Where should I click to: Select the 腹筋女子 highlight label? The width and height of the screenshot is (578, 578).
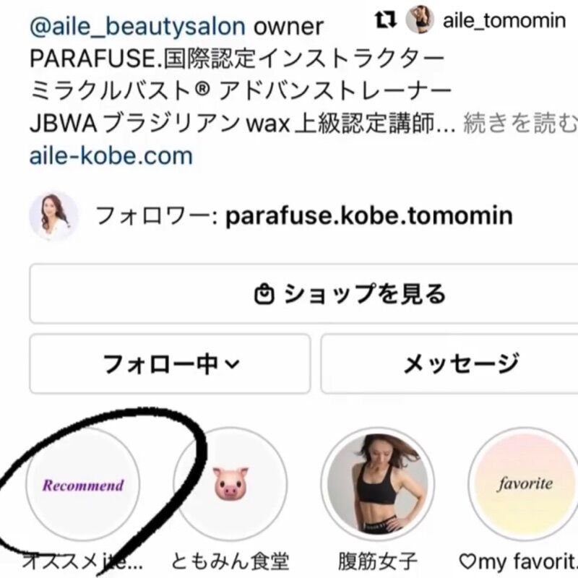pyautogui.click(x=377, y=561)
